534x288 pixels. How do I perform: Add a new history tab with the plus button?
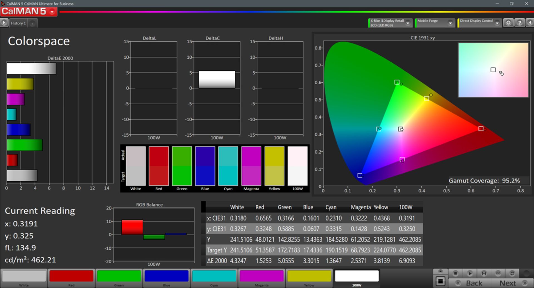pyautogui.click(x=32, y=23)
